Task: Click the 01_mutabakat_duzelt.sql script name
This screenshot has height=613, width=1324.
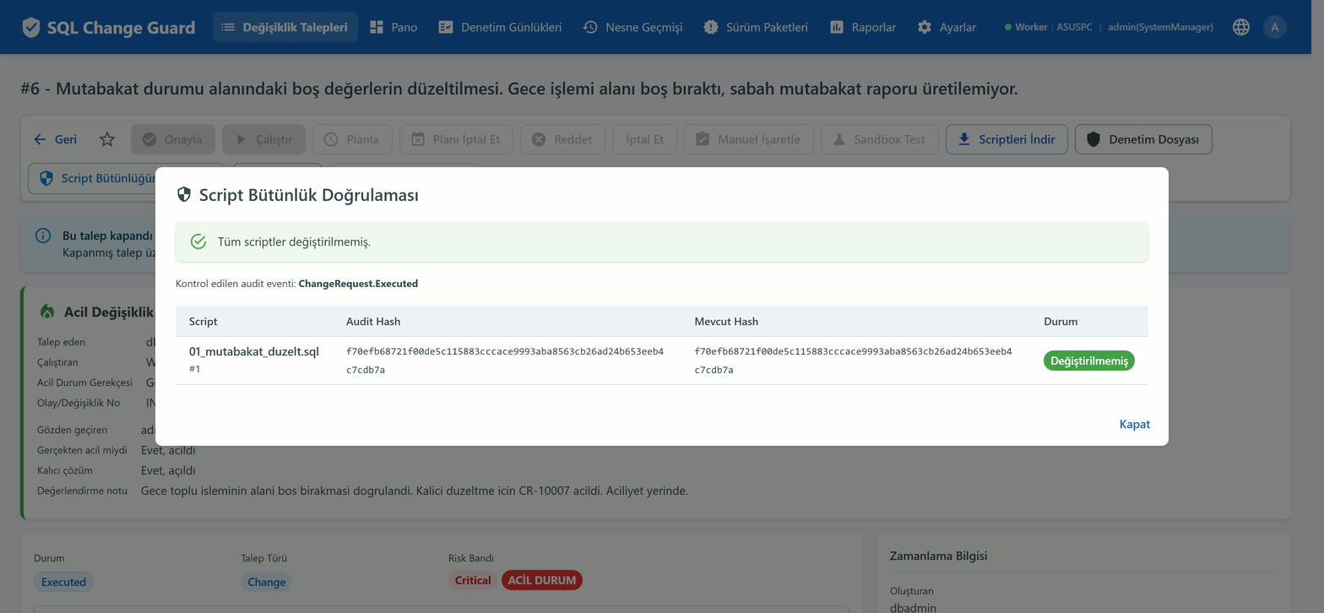Action: coord(253,352)
